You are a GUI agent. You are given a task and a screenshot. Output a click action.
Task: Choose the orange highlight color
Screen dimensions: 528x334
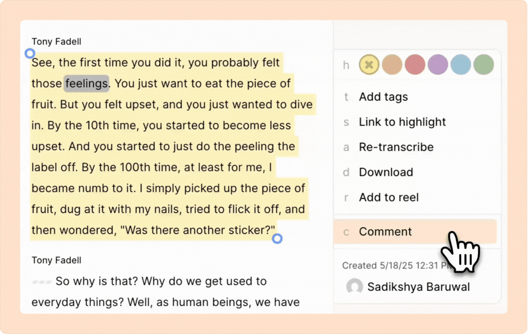pyautogui.click(x=392, y=64)
